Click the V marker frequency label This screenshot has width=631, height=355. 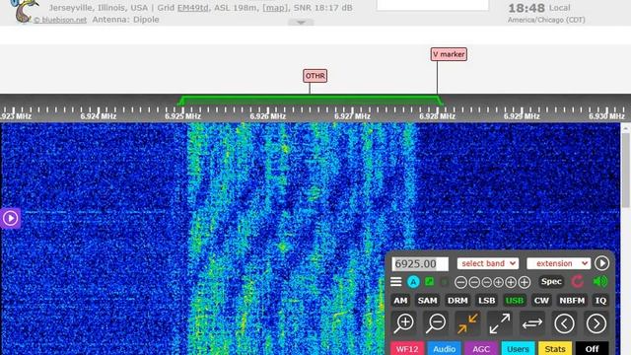[449, 54]
